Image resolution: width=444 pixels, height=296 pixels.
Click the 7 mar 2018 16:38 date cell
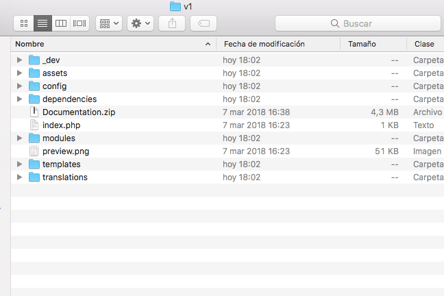[256, 112]
